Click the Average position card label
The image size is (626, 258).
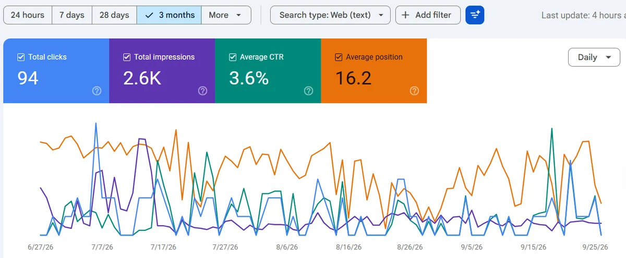[374, 57]
